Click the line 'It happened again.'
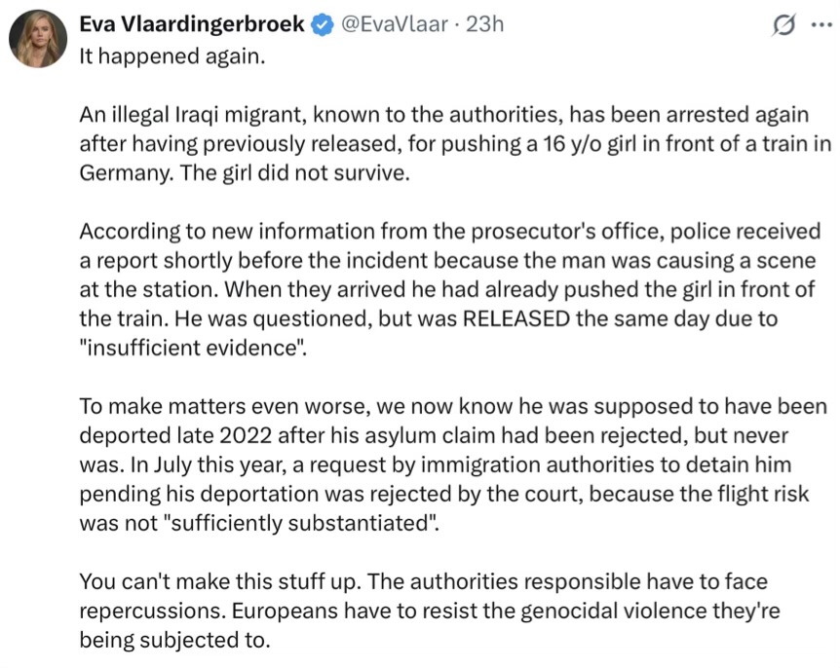 [x=172, y=56]
